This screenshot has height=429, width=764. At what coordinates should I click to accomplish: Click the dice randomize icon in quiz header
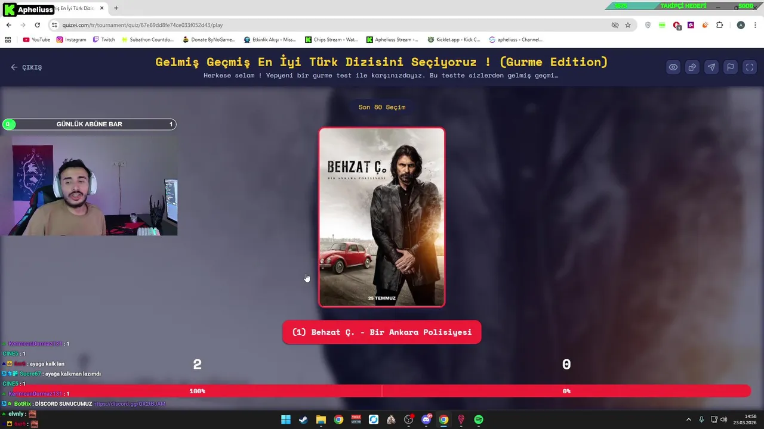692,67
